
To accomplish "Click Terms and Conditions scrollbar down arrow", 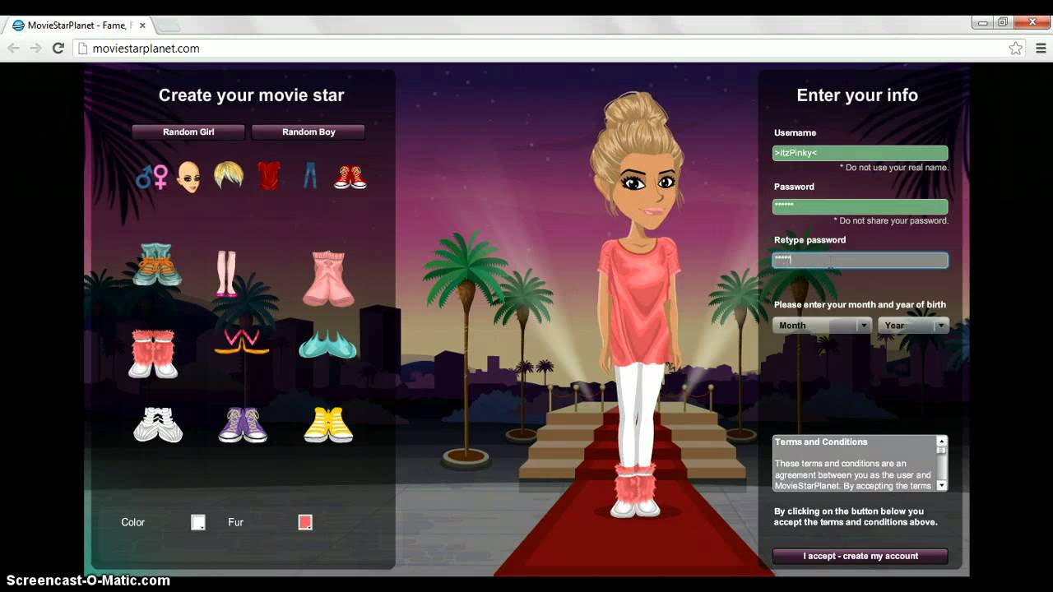I will pos(942,486).
